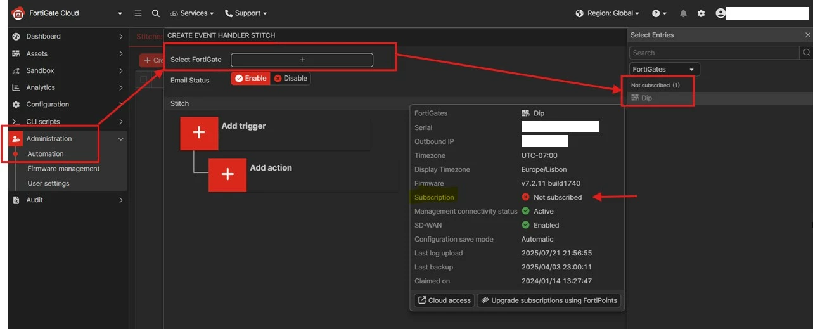
Task: Click the Not subscribed status value
Action: (x=558, y=197)
